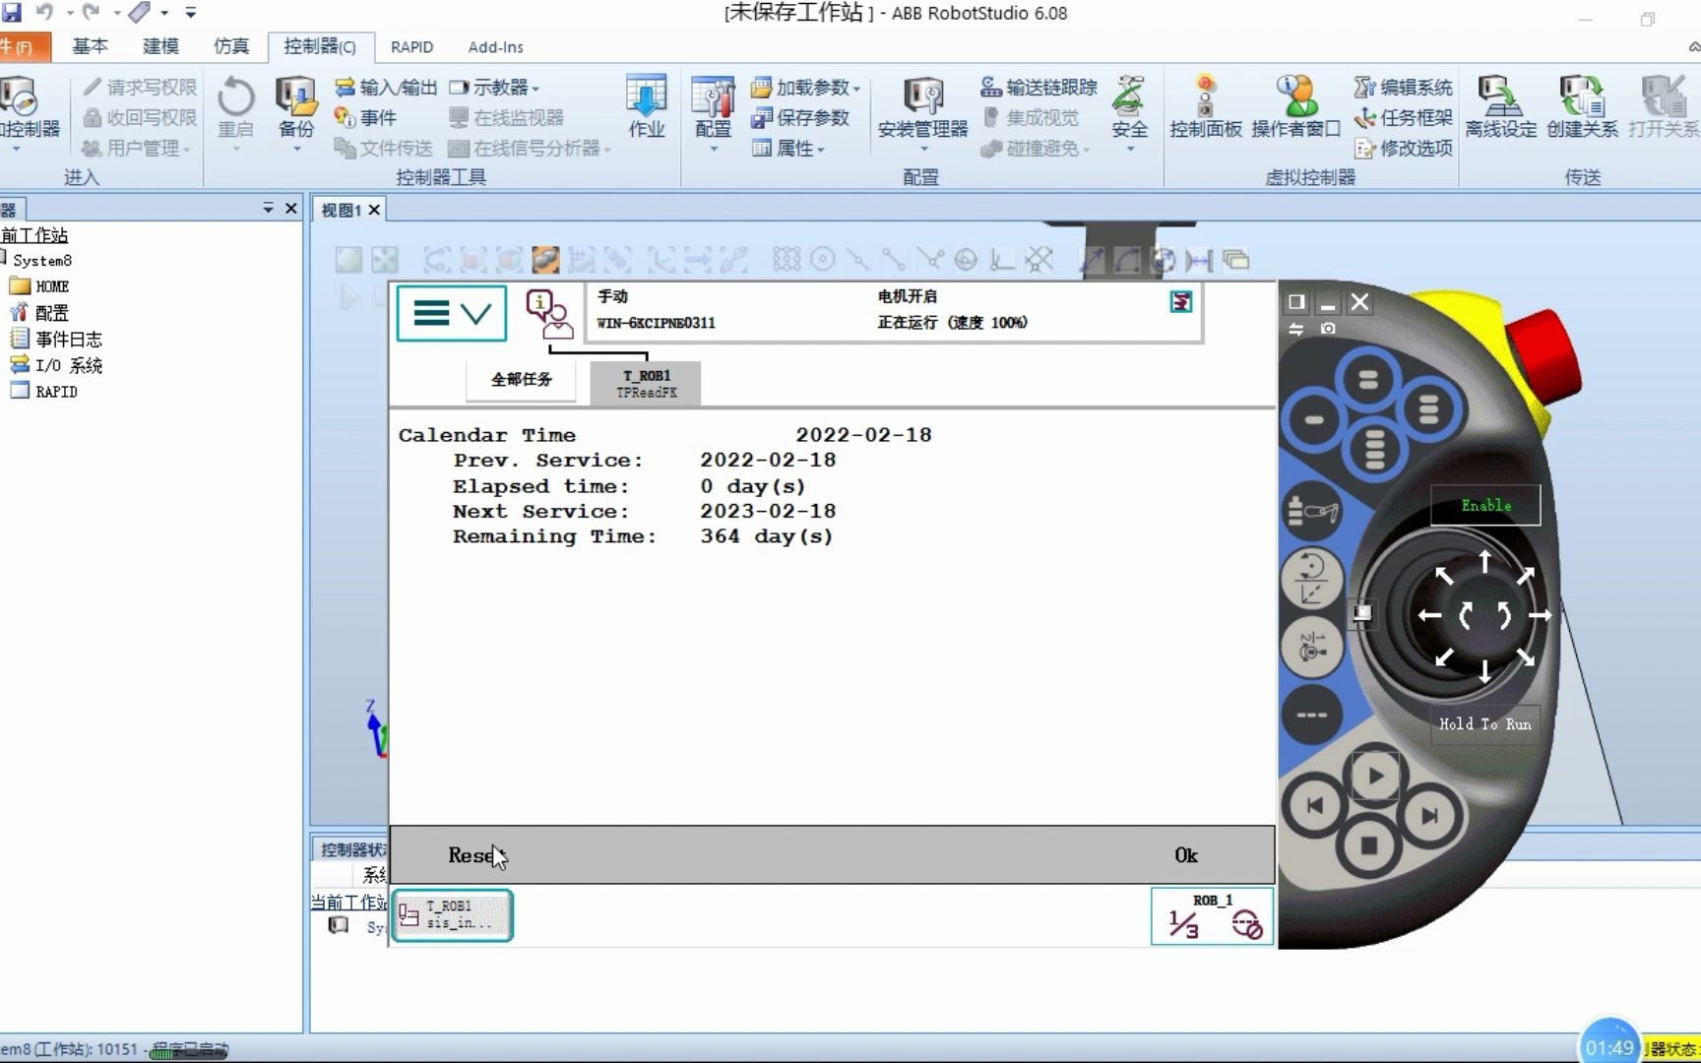Open the Control Panel (控制面板)
This screenshot has height=1063, width=1701.
(1205, 108)
